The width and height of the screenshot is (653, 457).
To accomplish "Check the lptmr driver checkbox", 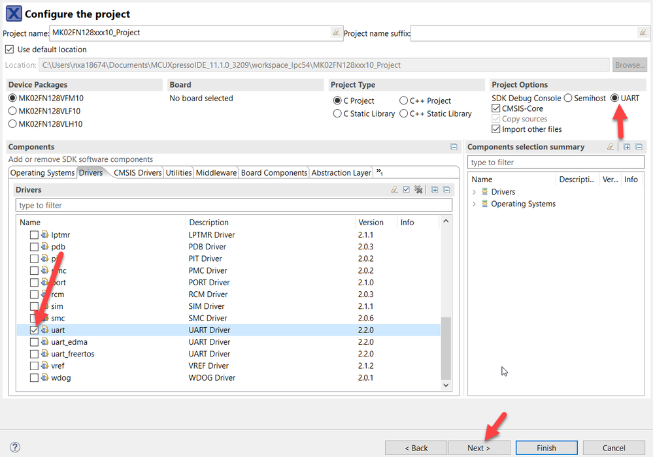I will (34, 235).
